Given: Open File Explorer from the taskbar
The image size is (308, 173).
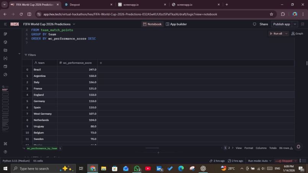Looking at the screenshot, I should pos(104,168).
